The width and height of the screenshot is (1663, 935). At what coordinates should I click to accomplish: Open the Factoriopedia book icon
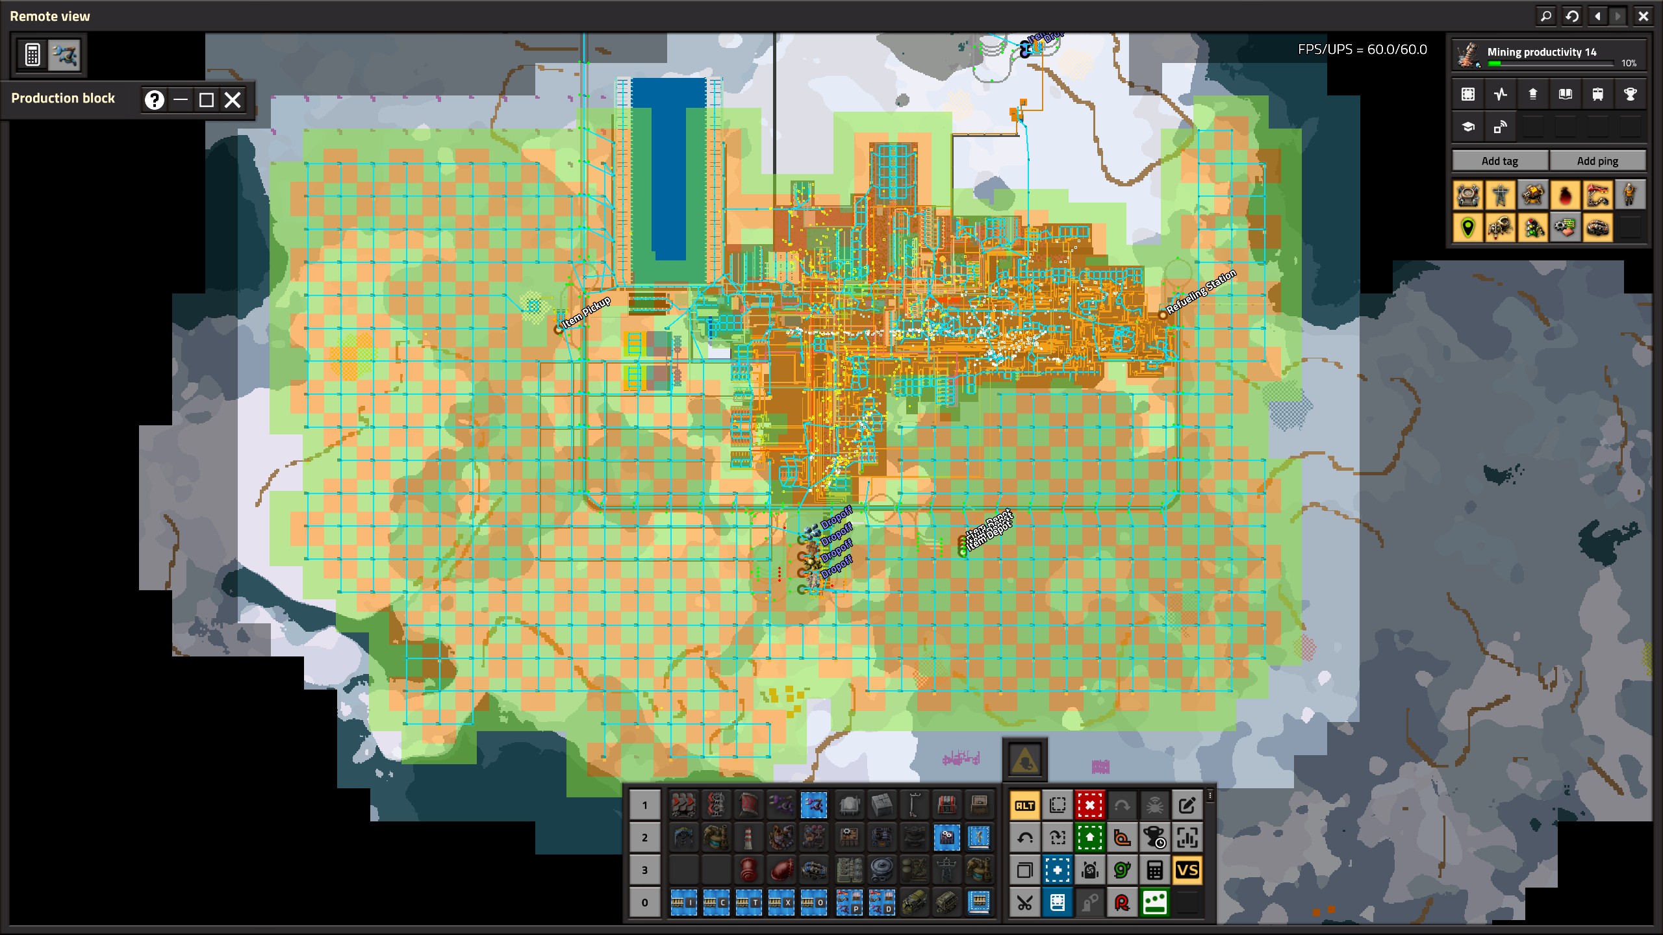(x=1565, y=94)
